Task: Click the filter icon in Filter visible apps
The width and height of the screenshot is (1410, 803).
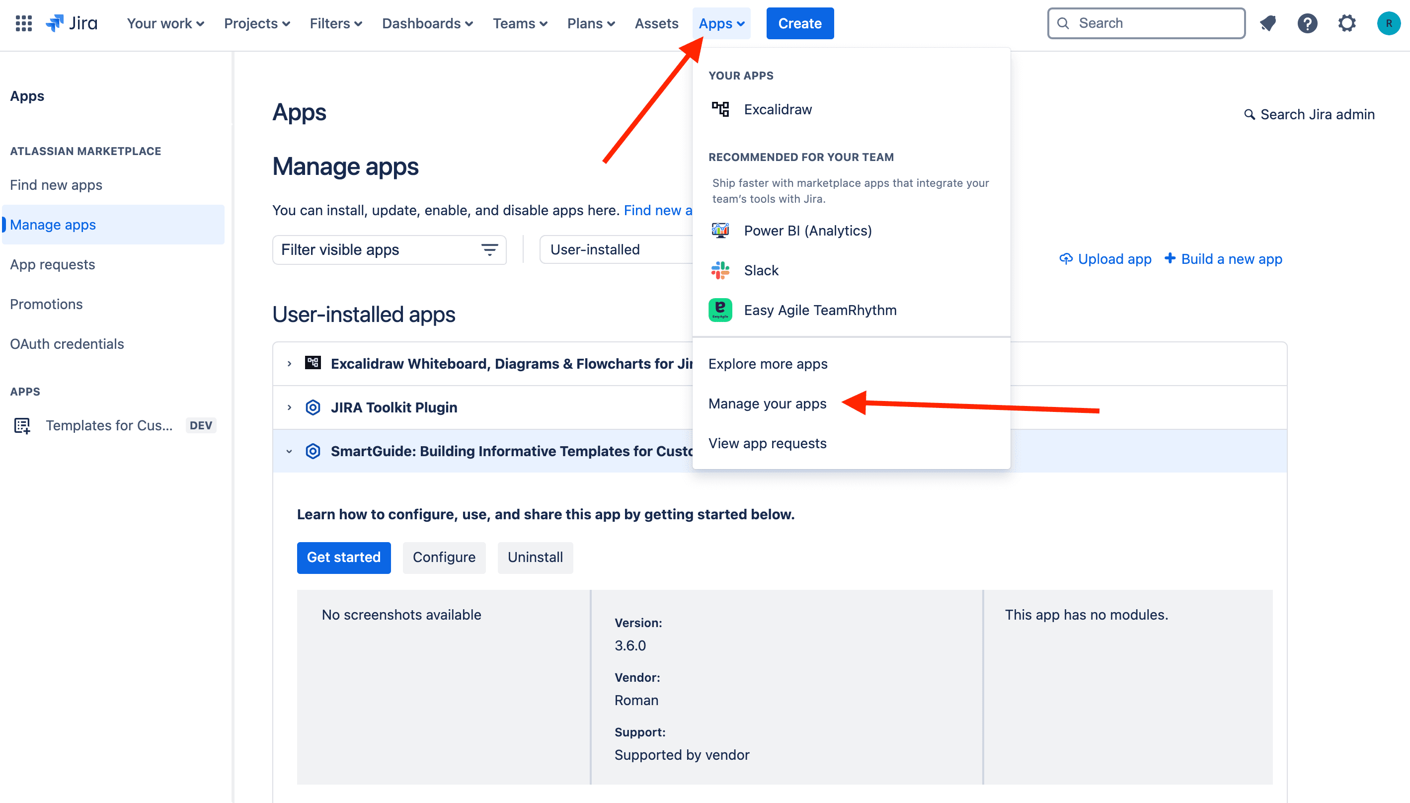Action: [x=489, y=250]
